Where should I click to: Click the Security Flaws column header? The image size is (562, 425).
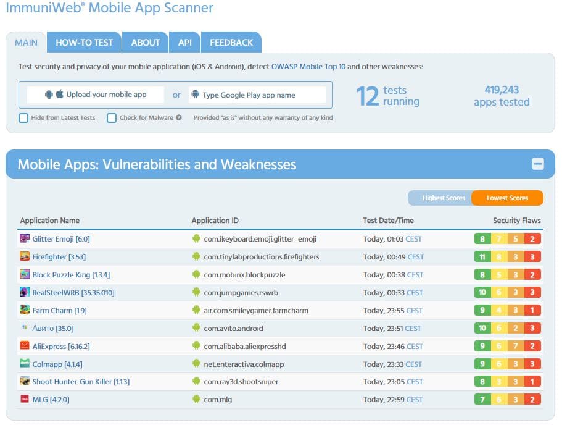pyautogui.click(x=517, y=221)
